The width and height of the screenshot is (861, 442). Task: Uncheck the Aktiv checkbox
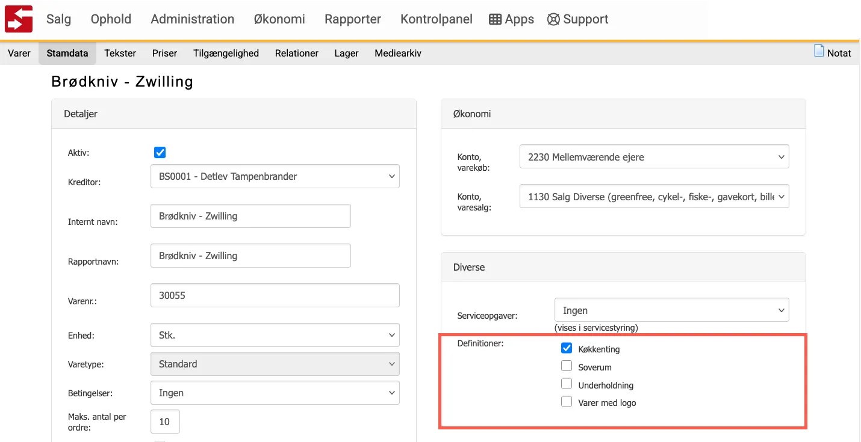pos(160,152)
